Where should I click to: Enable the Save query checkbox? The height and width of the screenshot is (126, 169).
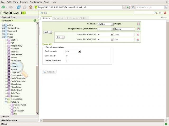pos(67,56)
